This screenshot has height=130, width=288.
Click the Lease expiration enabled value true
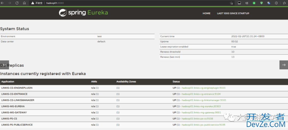(234, 47)
